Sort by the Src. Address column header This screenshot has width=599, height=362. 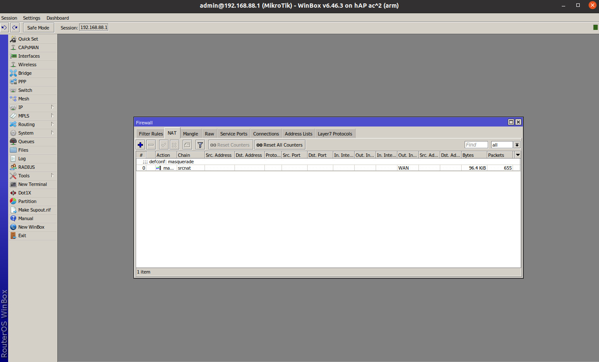(x=219, y=155)
